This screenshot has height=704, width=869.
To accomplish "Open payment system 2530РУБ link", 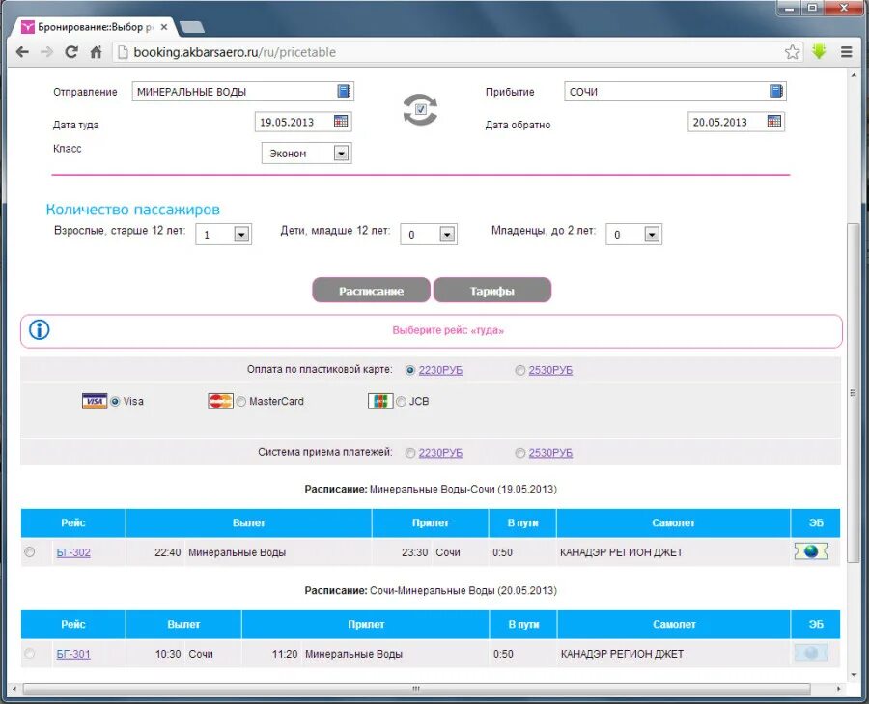I will [550, 453].
